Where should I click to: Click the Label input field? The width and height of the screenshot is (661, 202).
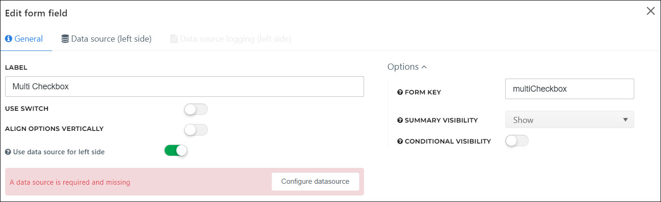[184, 87]
